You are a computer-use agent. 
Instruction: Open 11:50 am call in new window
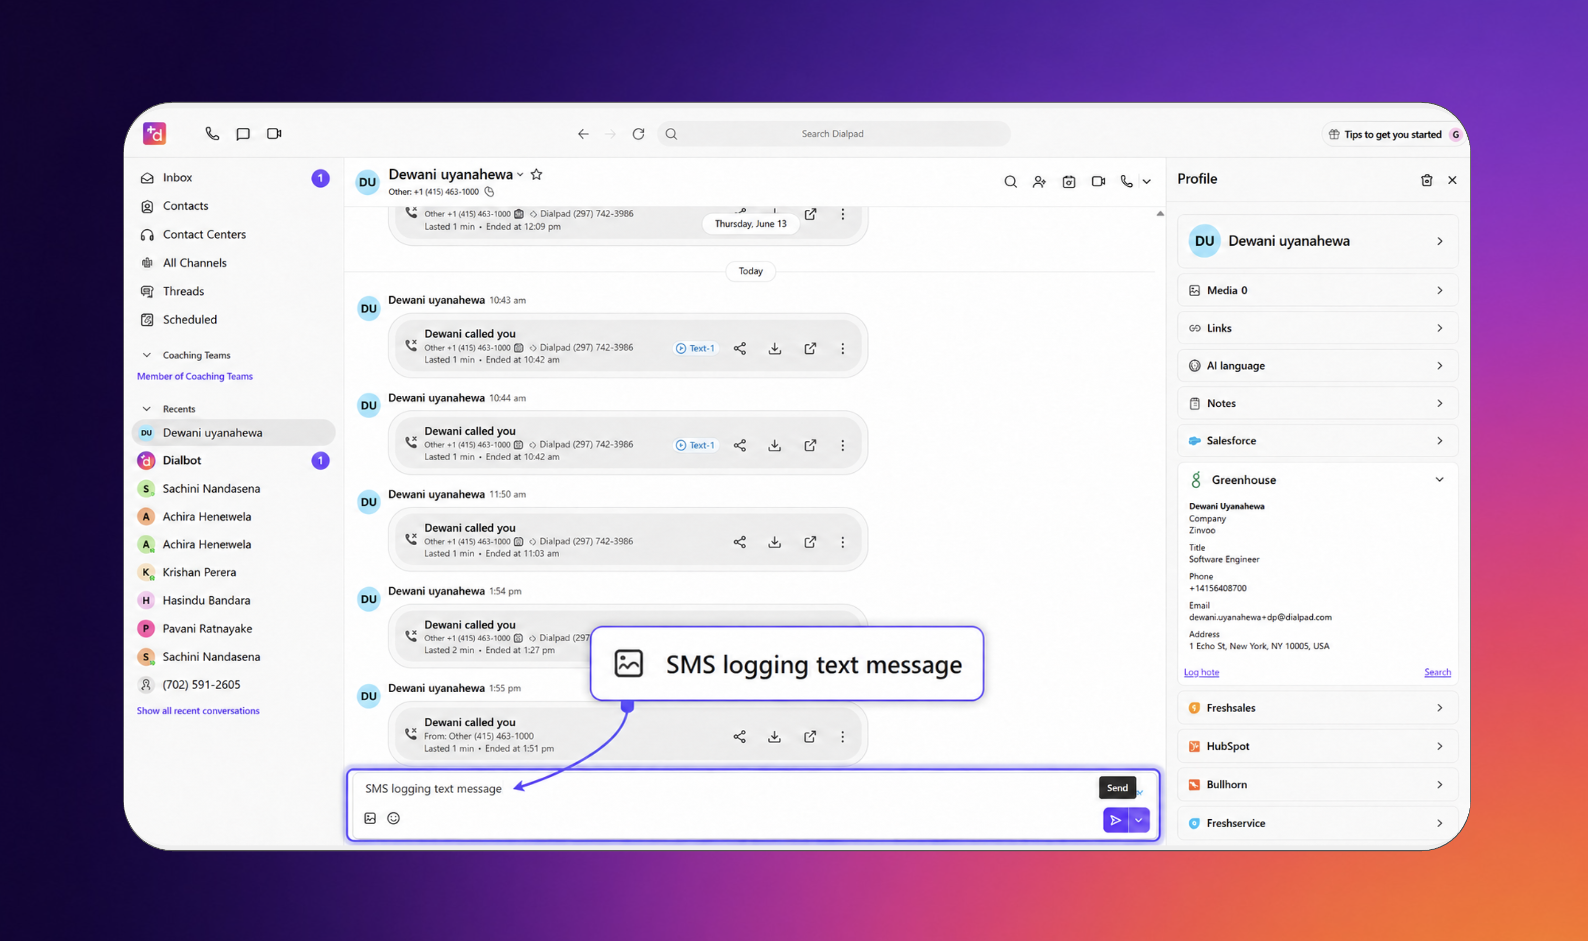[x=810, y=542]
